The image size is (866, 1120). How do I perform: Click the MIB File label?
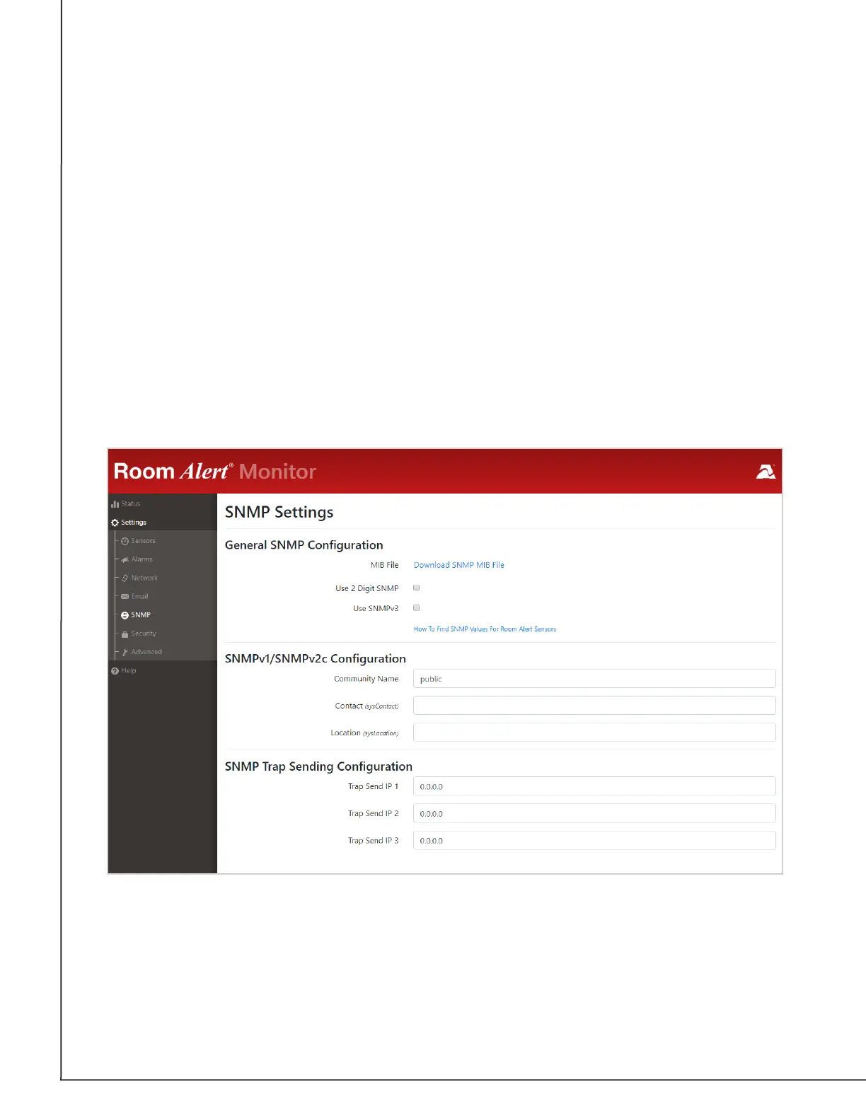tap(384, 565)
